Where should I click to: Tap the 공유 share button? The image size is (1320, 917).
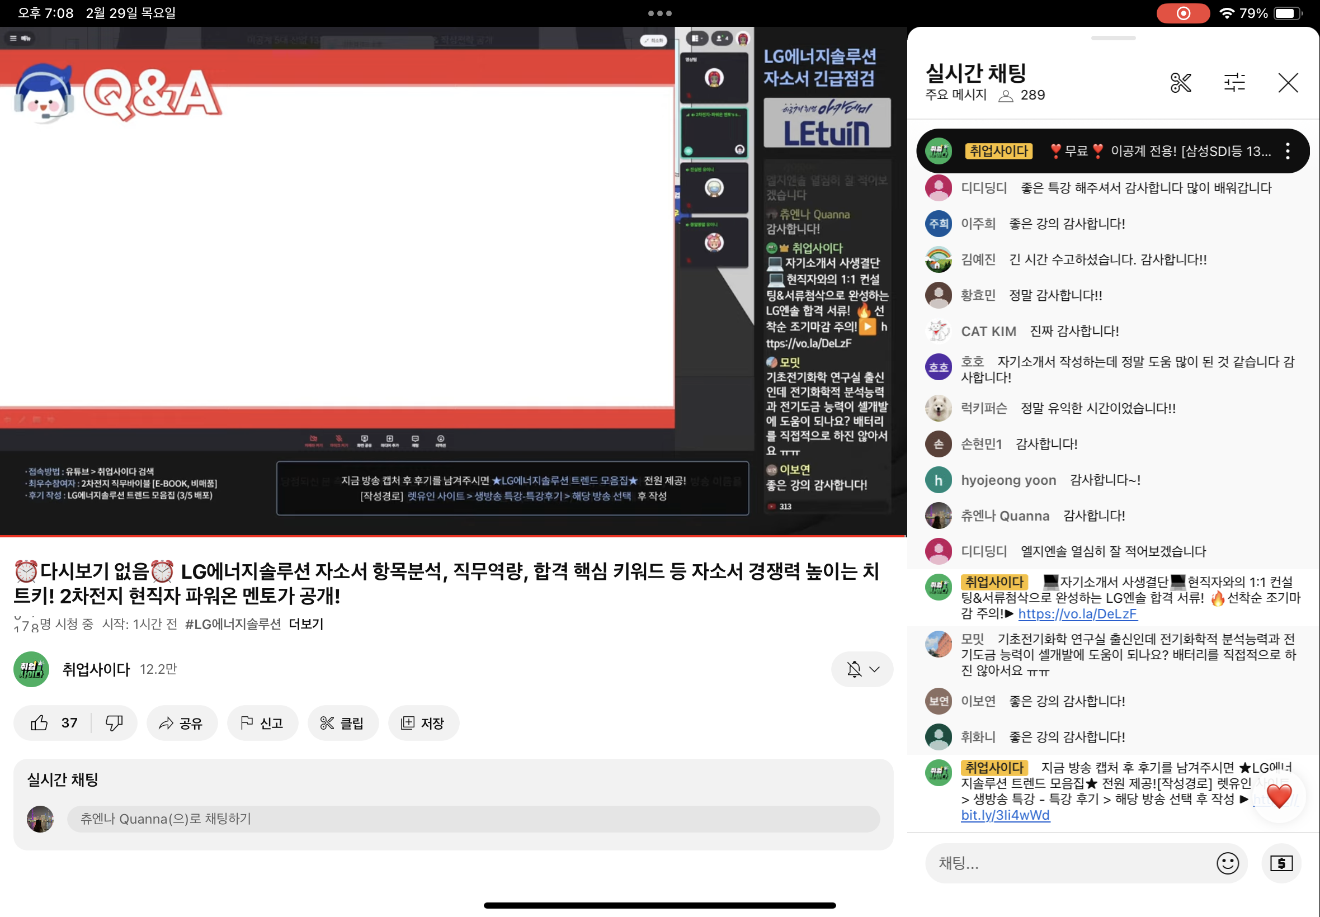[182, 723]
